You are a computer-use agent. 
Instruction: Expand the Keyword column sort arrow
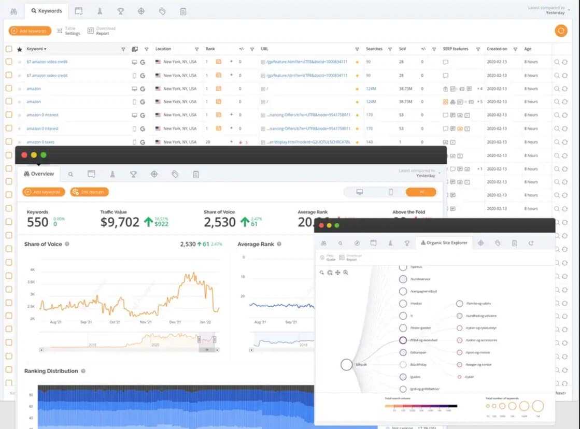coord(45,49)
